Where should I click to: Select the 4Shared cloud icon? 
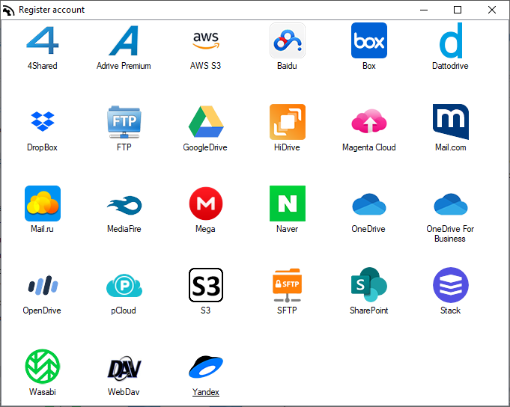click(42, 40)
